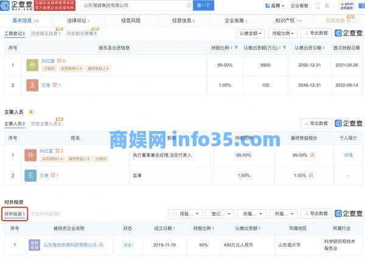
Task: Click the bell icon beside 主要人员
Action: (31, 112)
